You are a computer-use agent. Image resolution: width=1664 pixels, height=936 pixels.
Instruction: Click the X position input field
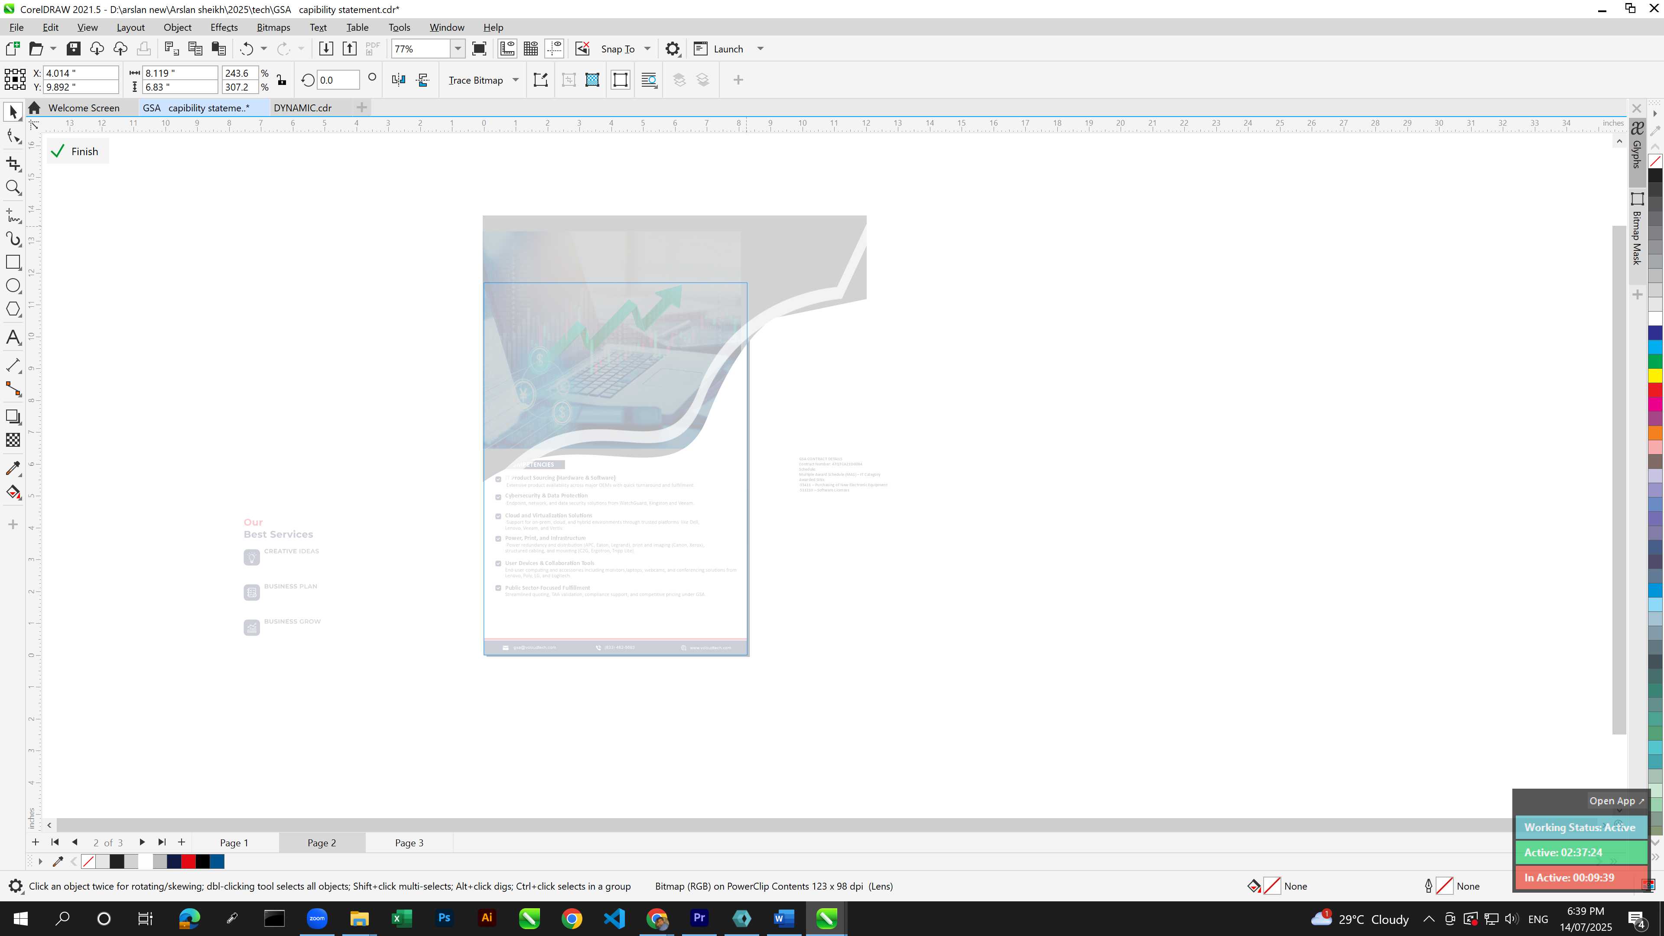pos(81,73)
